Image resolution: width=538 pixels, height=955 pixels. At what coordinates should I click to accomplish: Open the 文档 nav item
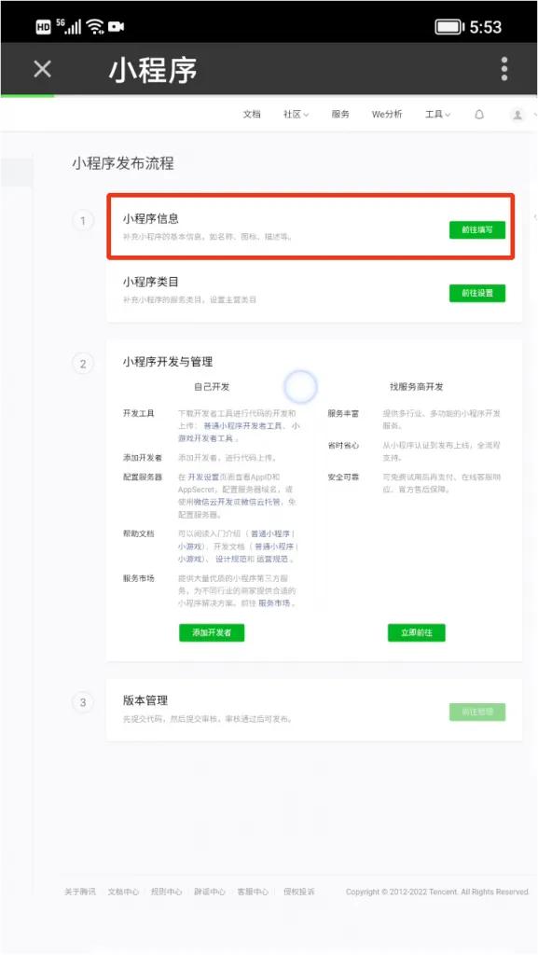click(252, 114)
